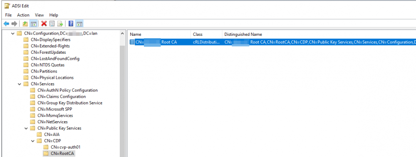Open the File menu
This screenshot has height=157, width=416.
[x=8, y=15]
